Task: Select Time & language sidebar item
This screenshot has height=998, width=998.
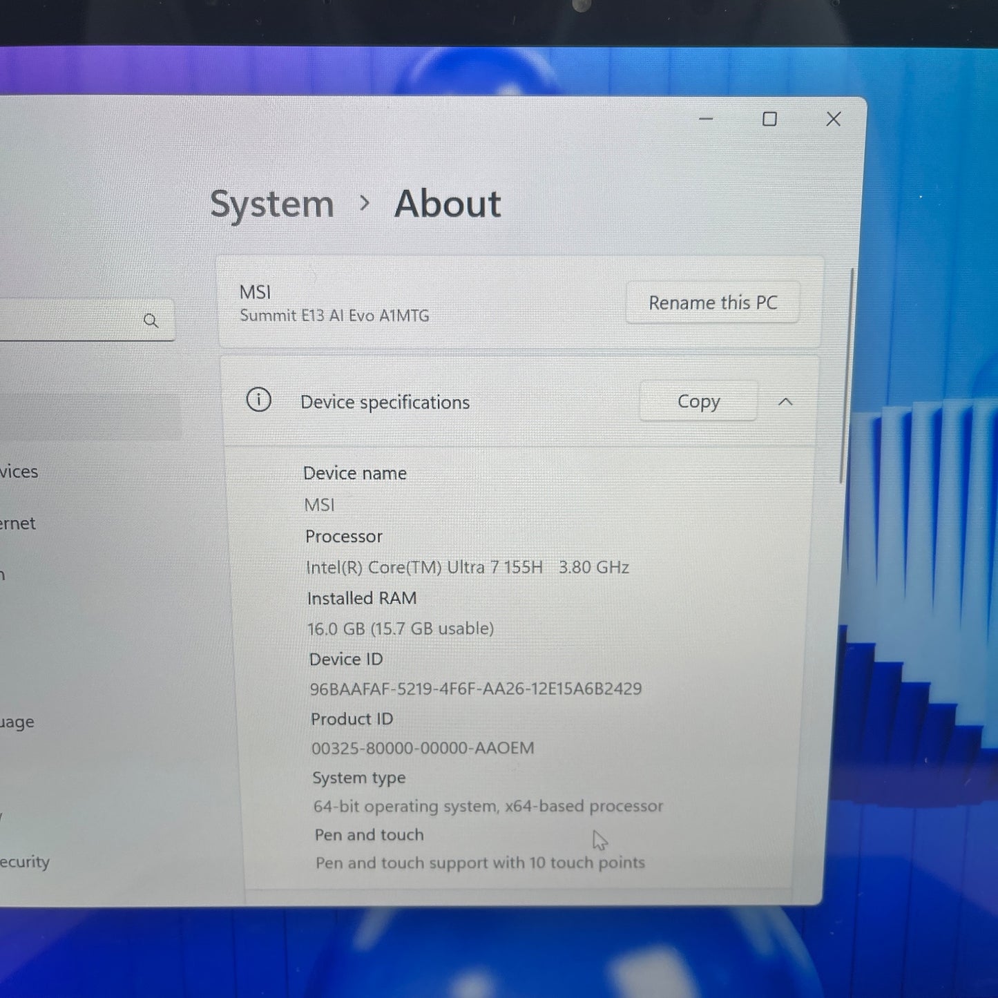Action: (17, 722)
